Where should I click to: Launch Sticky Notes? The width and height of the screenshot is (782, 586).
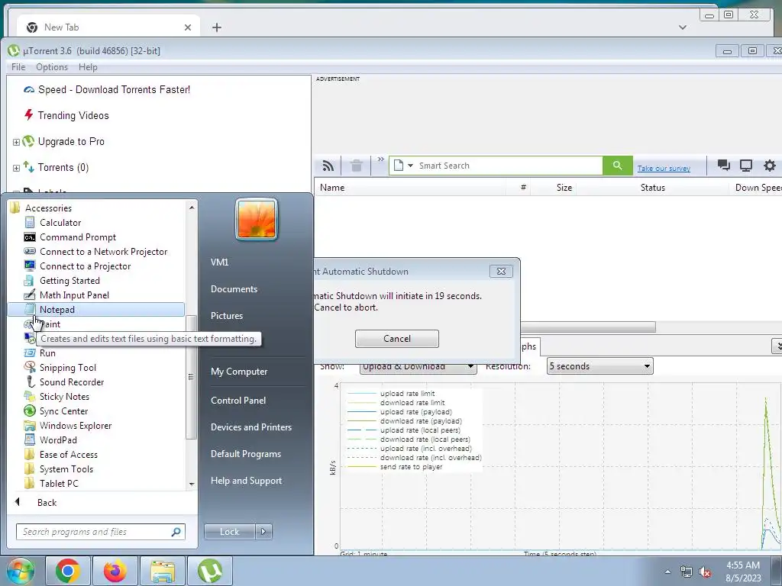(64, 396)
